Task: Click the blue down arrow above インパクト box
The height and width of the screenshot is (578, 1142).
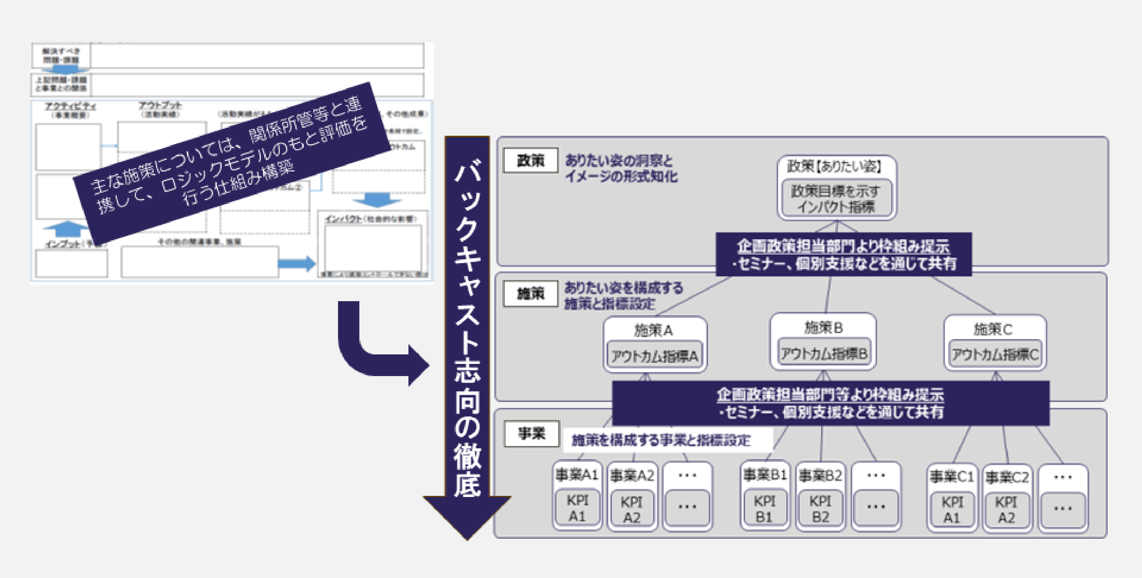Action: pyautogui.click(x=377, y=200)
